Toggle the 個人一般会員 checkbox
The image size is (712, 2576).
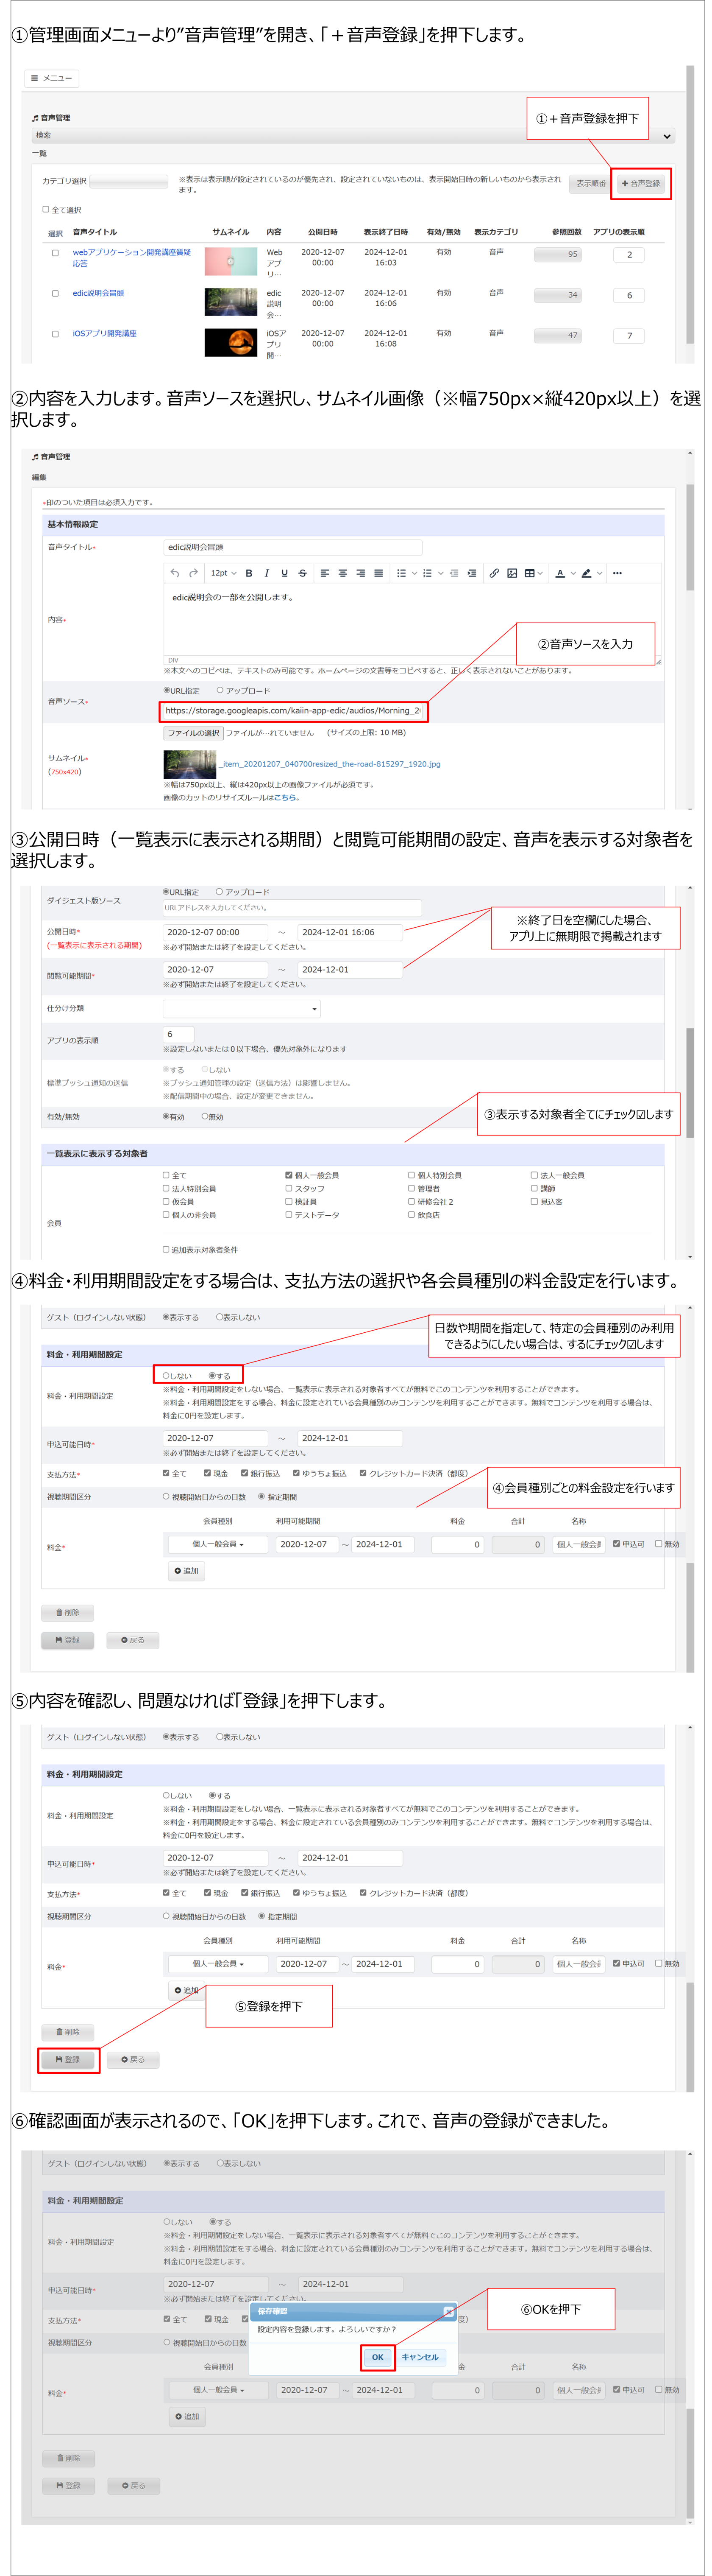click(289, 1175)
